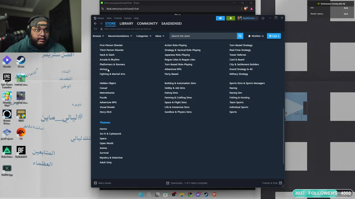Viewport: 355px width, 199px height.
Task: Open Steam desktop shortcut
Action: click(21, 62)
